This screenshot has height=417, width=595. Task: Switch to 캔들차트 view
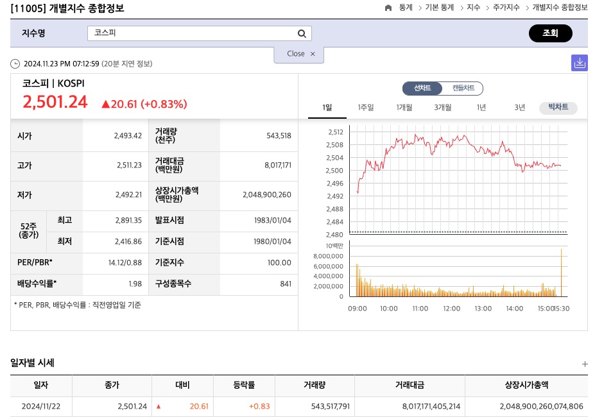(463, 88)
